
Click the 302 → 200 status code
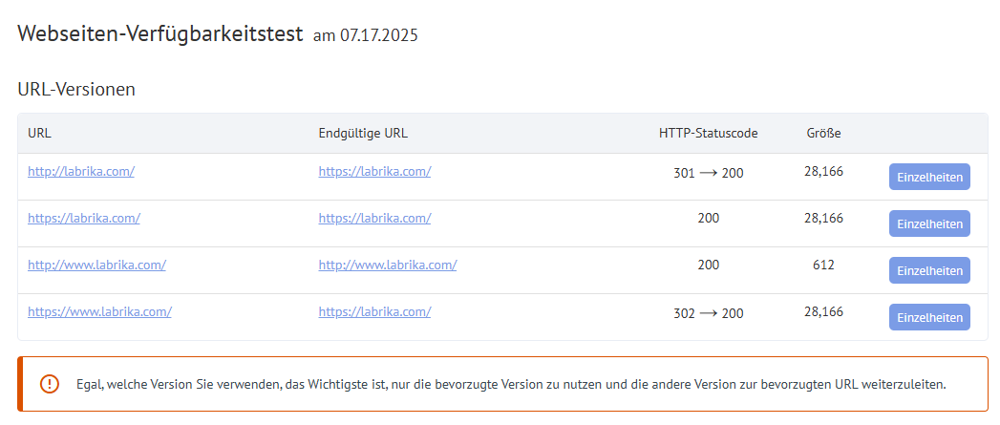point(708,313)
